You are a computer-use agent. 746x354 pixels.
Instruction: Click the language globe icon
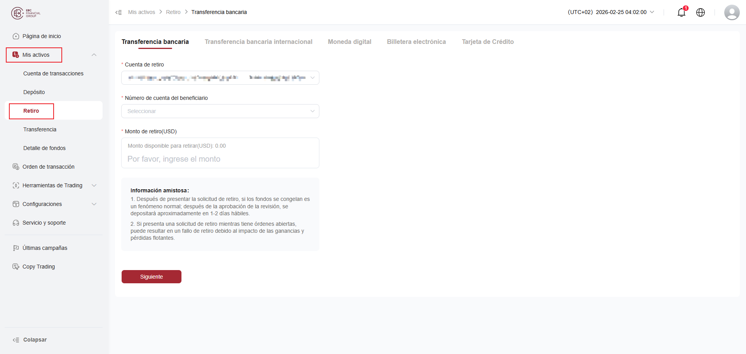click(701, 12)
